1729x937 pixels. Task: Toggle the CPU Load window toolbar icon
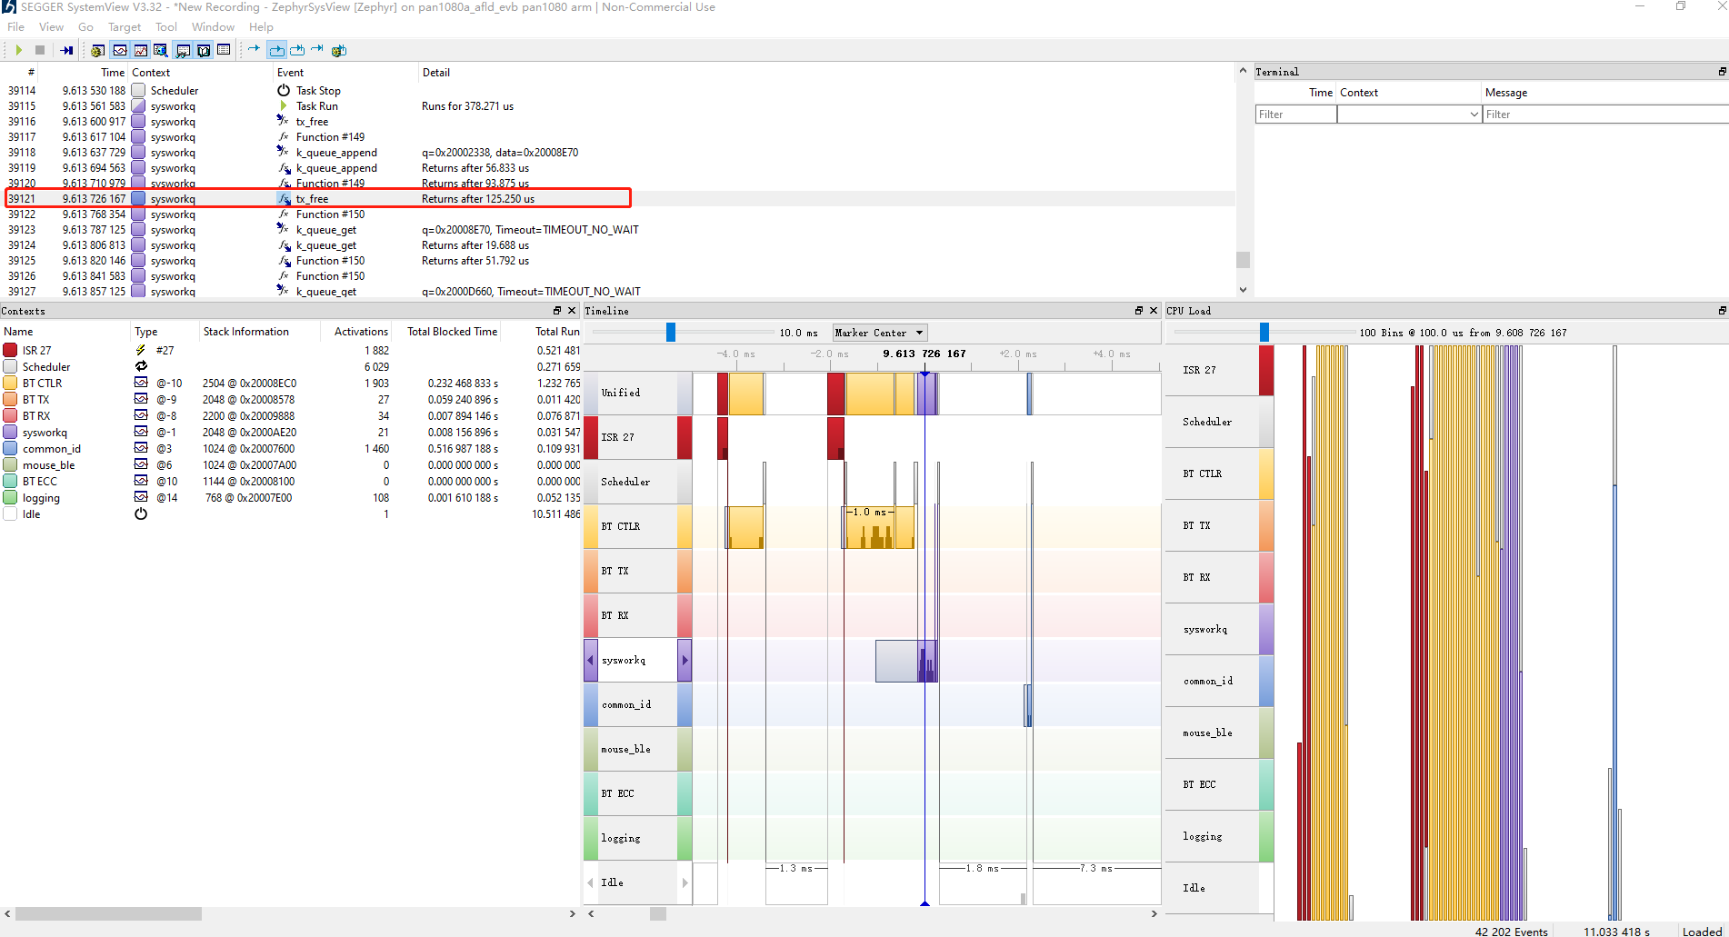pyautogui.click(x=141, y=50)
